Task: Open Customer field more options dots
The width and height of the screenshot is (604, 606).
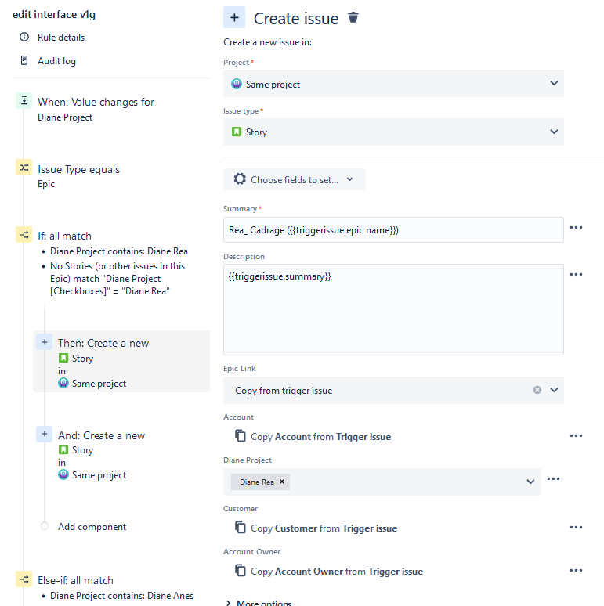Action: pyautogui.click(x=576, y=528)
